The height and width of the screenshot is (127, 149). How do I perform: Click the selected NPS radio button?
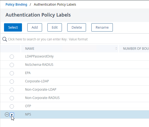point(12,115)
